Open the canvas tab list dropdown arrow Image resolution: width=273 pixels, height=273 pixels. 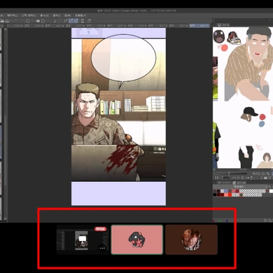point(5,26)
